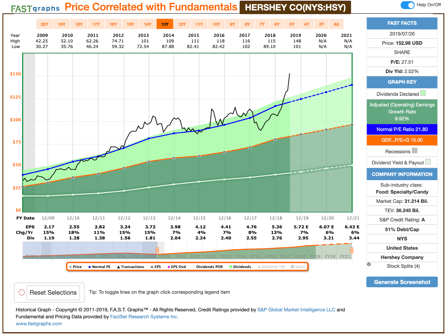Image resolution: width=447 pixels, height=335 pixels.
Task: Select the 4Y time range tab
Action: coord(306,24)
